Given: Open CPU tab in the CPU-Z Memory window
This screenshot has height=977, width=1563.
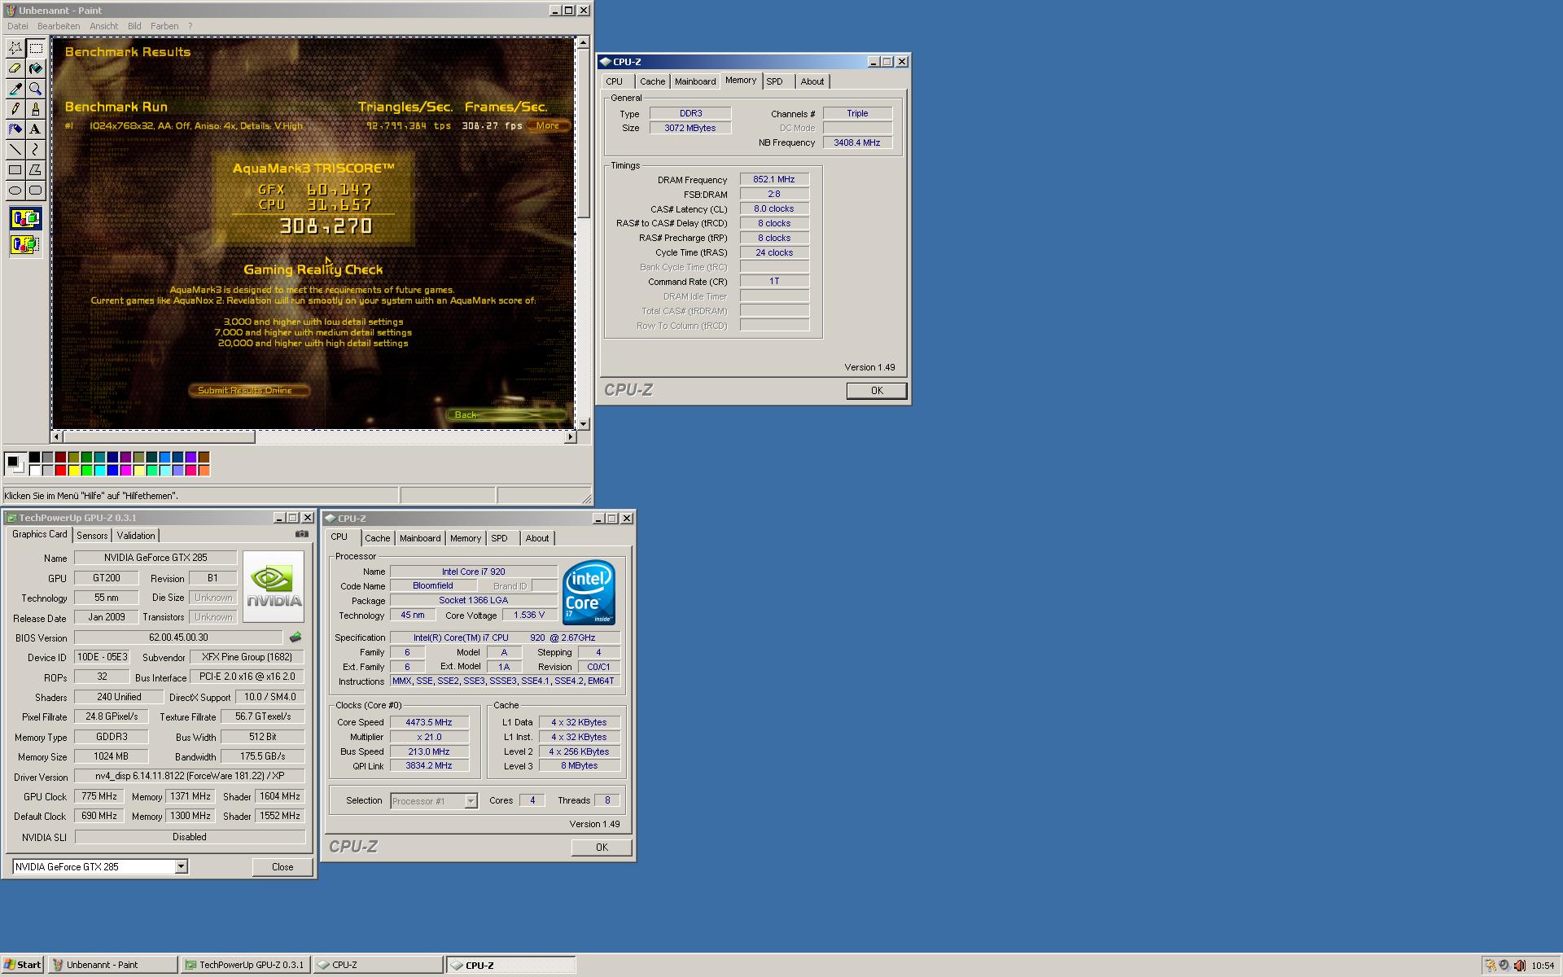Looking at the screenshot, I should [x=615, y=81].
